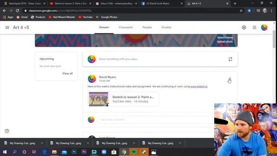Launch Microsoft Edge from taskbar
277x156 pixels.
44,152
